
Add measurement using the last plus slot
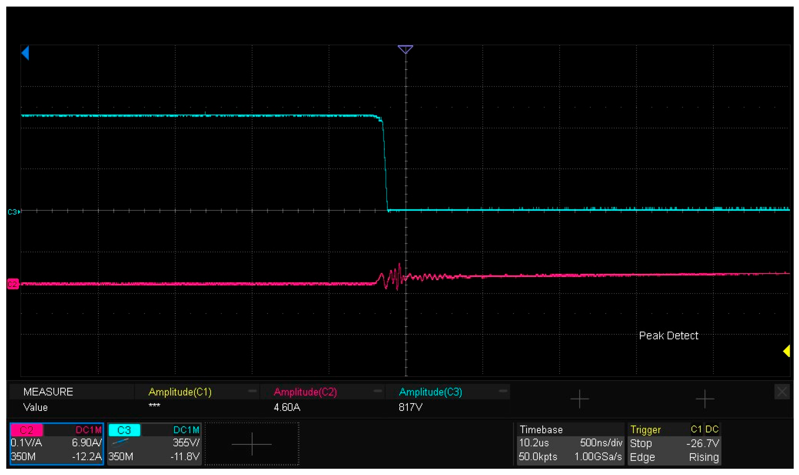click(705, 399)
